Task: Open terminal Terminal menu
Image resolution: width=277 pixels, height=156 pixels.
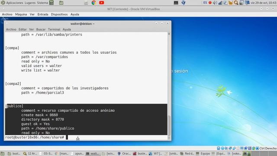Action: coord(54,29)
